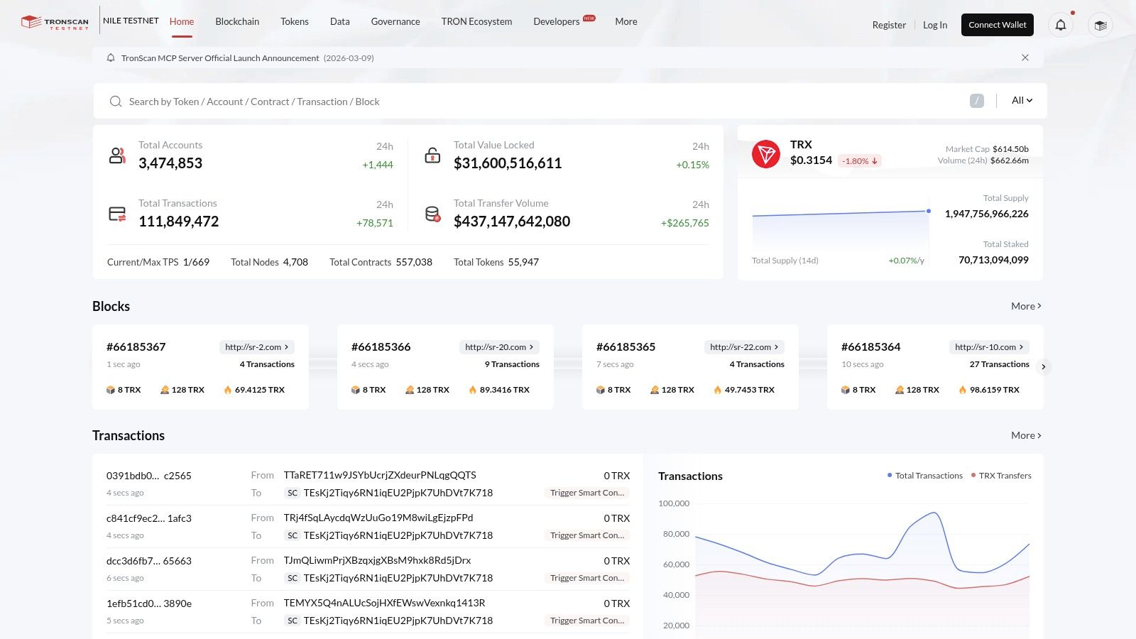The width and height of the screenshot is (1136, 639).
Task: Switch to the Tokens section
Action: click(x=294, y=21)
